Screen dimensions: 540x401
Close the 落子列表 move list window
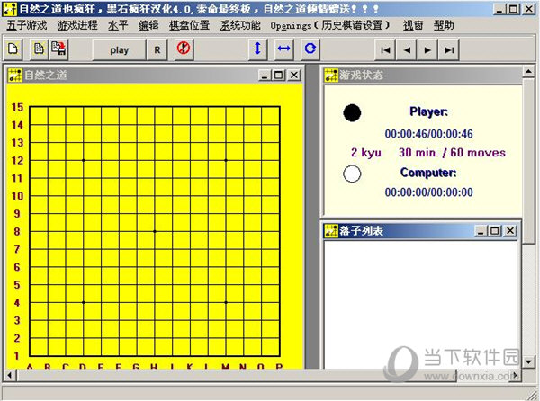click(510, 231)
